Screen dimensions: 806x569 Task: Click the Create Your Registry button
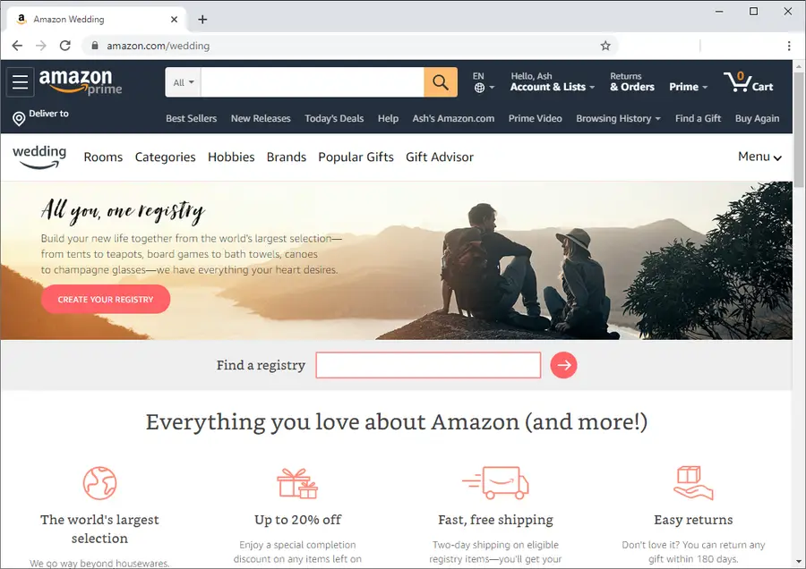click(106, 300)
